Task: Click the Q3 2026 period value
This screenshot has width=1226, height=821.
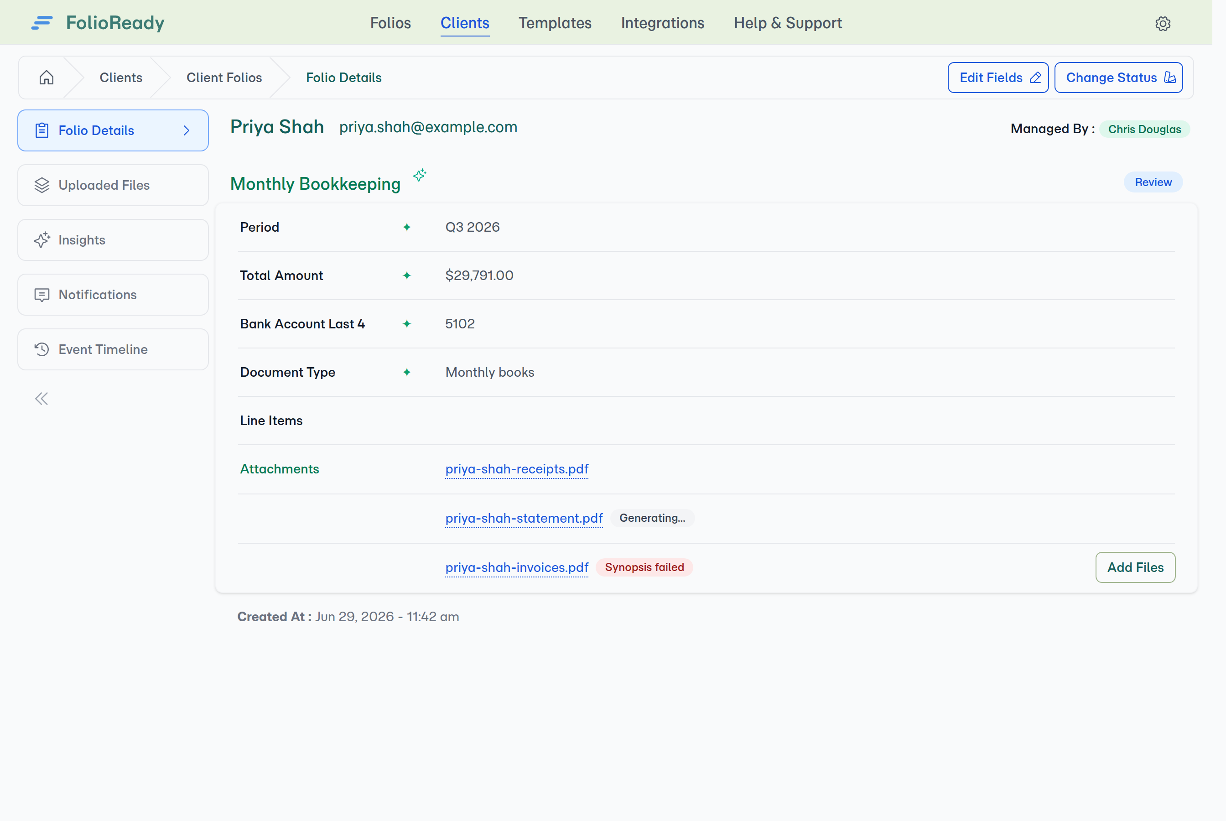Action: pos(472,227)
